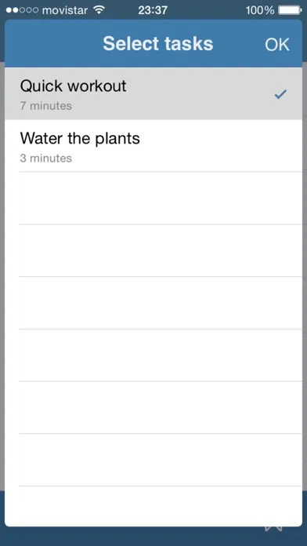Tap the blue checkmark beside Quick workout
This screenshot has height=546, width=307.
280,94
